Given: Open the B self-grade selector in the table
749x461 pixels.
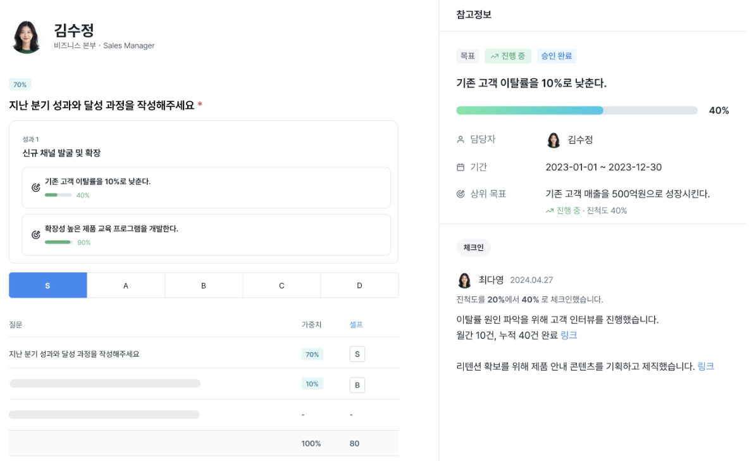Looking at the screenshot, I should [x=357, y=384].
